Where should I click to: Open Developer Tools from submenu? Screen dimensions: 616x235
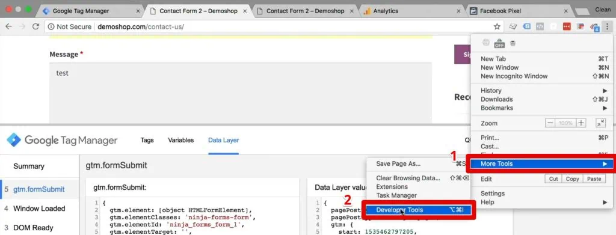pyautogui.click(x=419, y=210)
